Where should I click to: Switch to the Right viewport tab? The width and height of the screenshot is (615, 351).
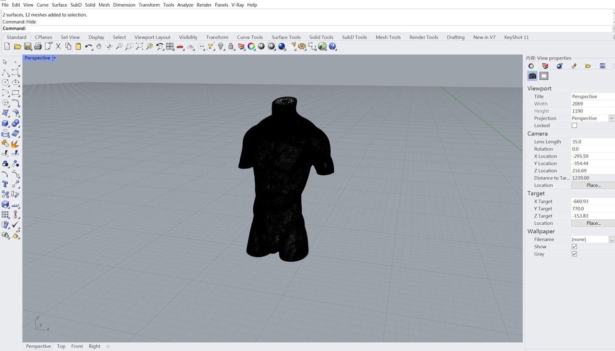[95, 346]
